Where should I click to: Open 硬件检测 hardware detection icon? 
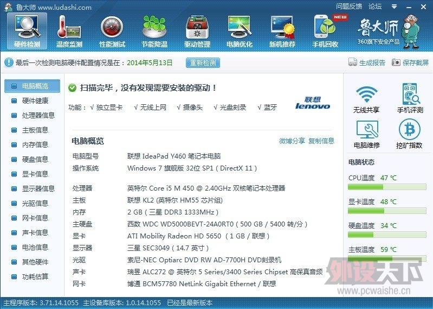click(x=27, y=31)
